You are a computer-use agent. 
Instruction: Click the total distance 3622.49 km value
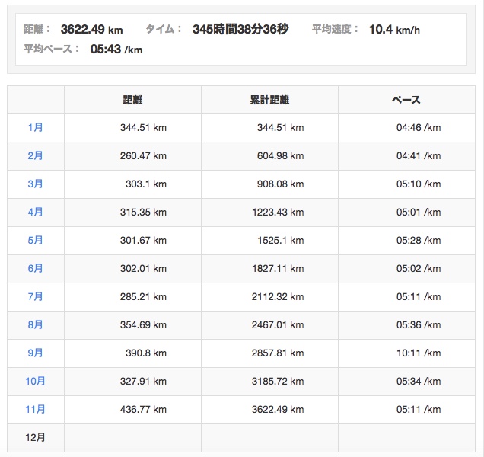click(x=91, y=30)
